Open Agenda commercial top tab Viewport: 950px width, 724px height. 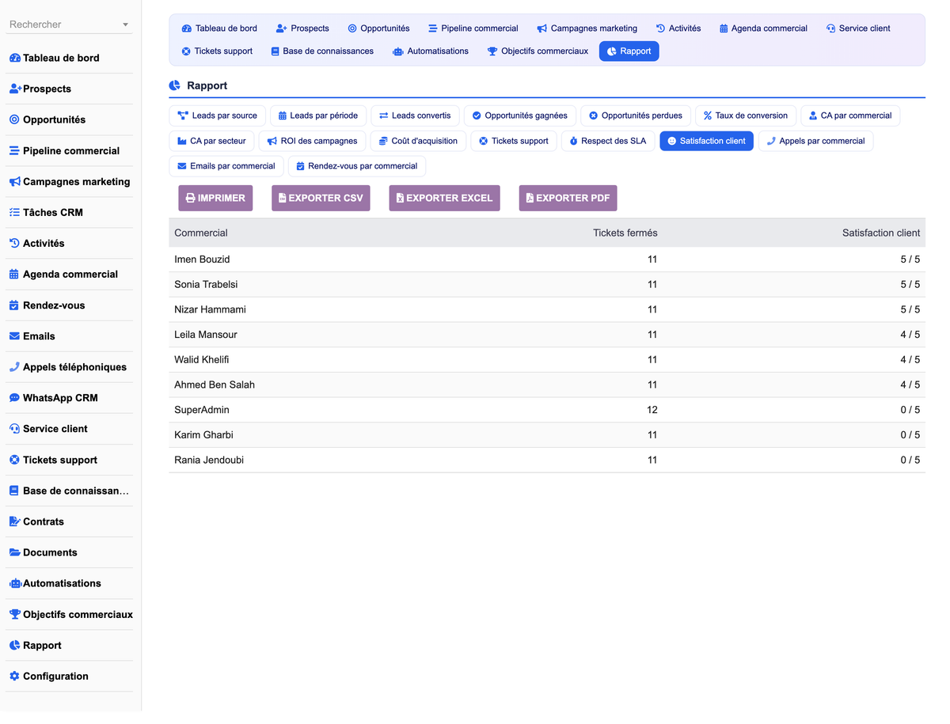pyautogui.click(x=763, y=28)
